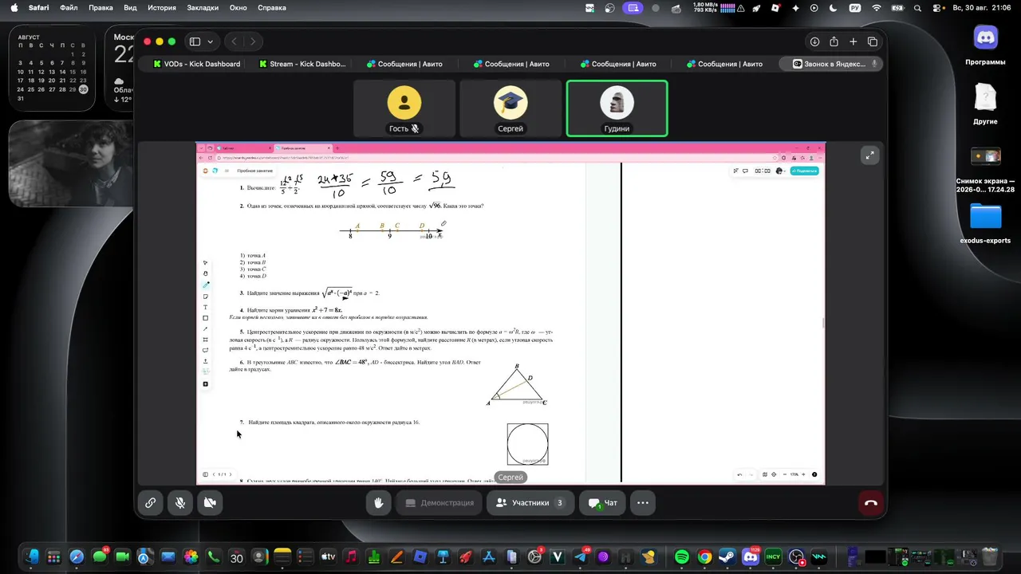Open Wi-Fi status in menu bar

coord(877,8)
